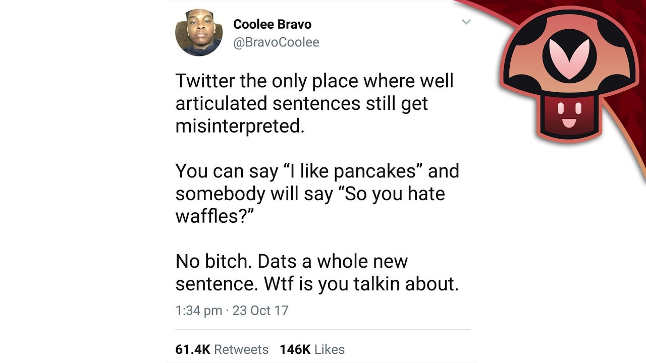Click the 23 Oct 17 tweet date

(x=260, y=310)
